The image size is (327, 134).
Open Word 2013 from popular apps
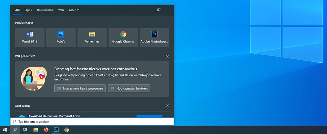pyautogui.click(x=30, y=38)
